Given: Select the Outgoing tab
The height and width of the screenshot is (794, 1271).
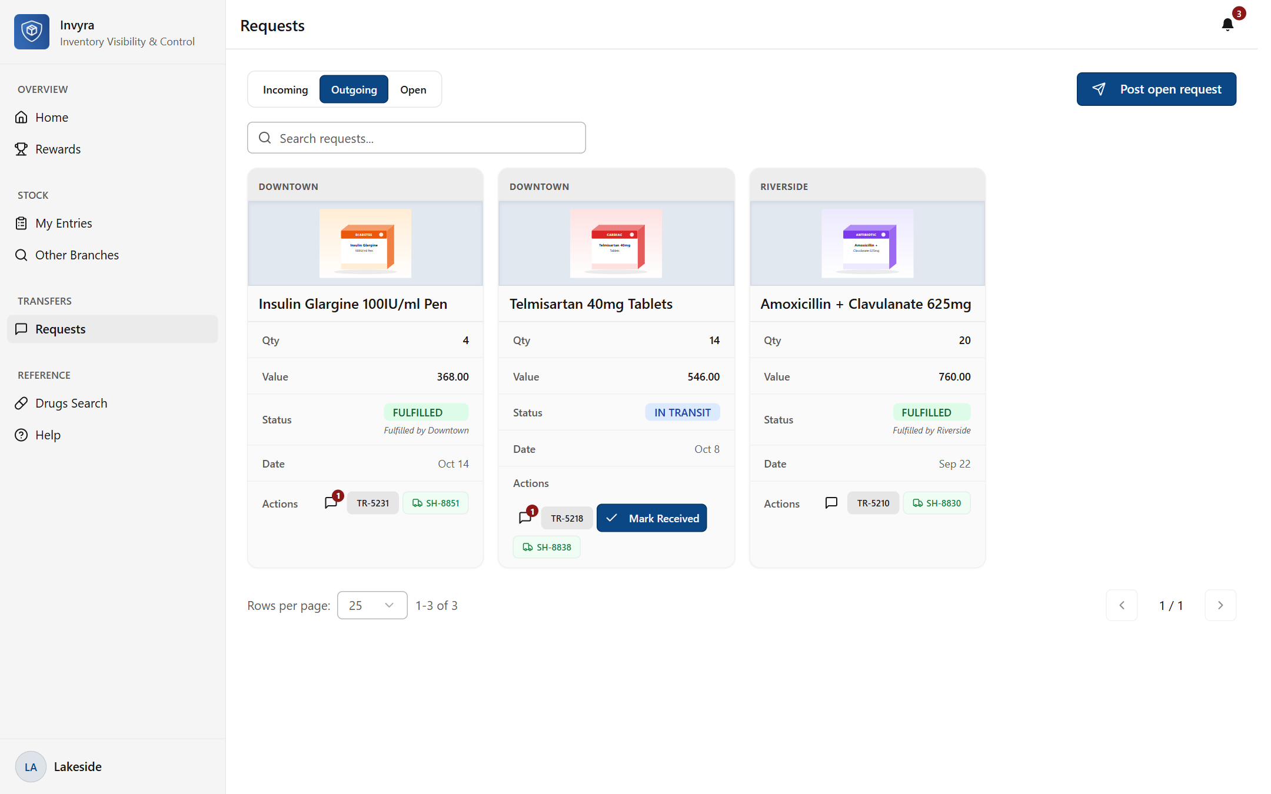Looking at the screenshot, I should (x=354, y=89).
